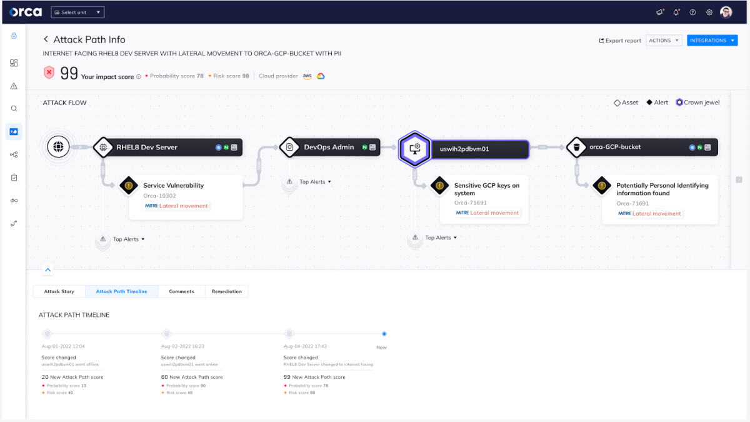Click the orca-GCP-bucket node label

pos(615,148)
